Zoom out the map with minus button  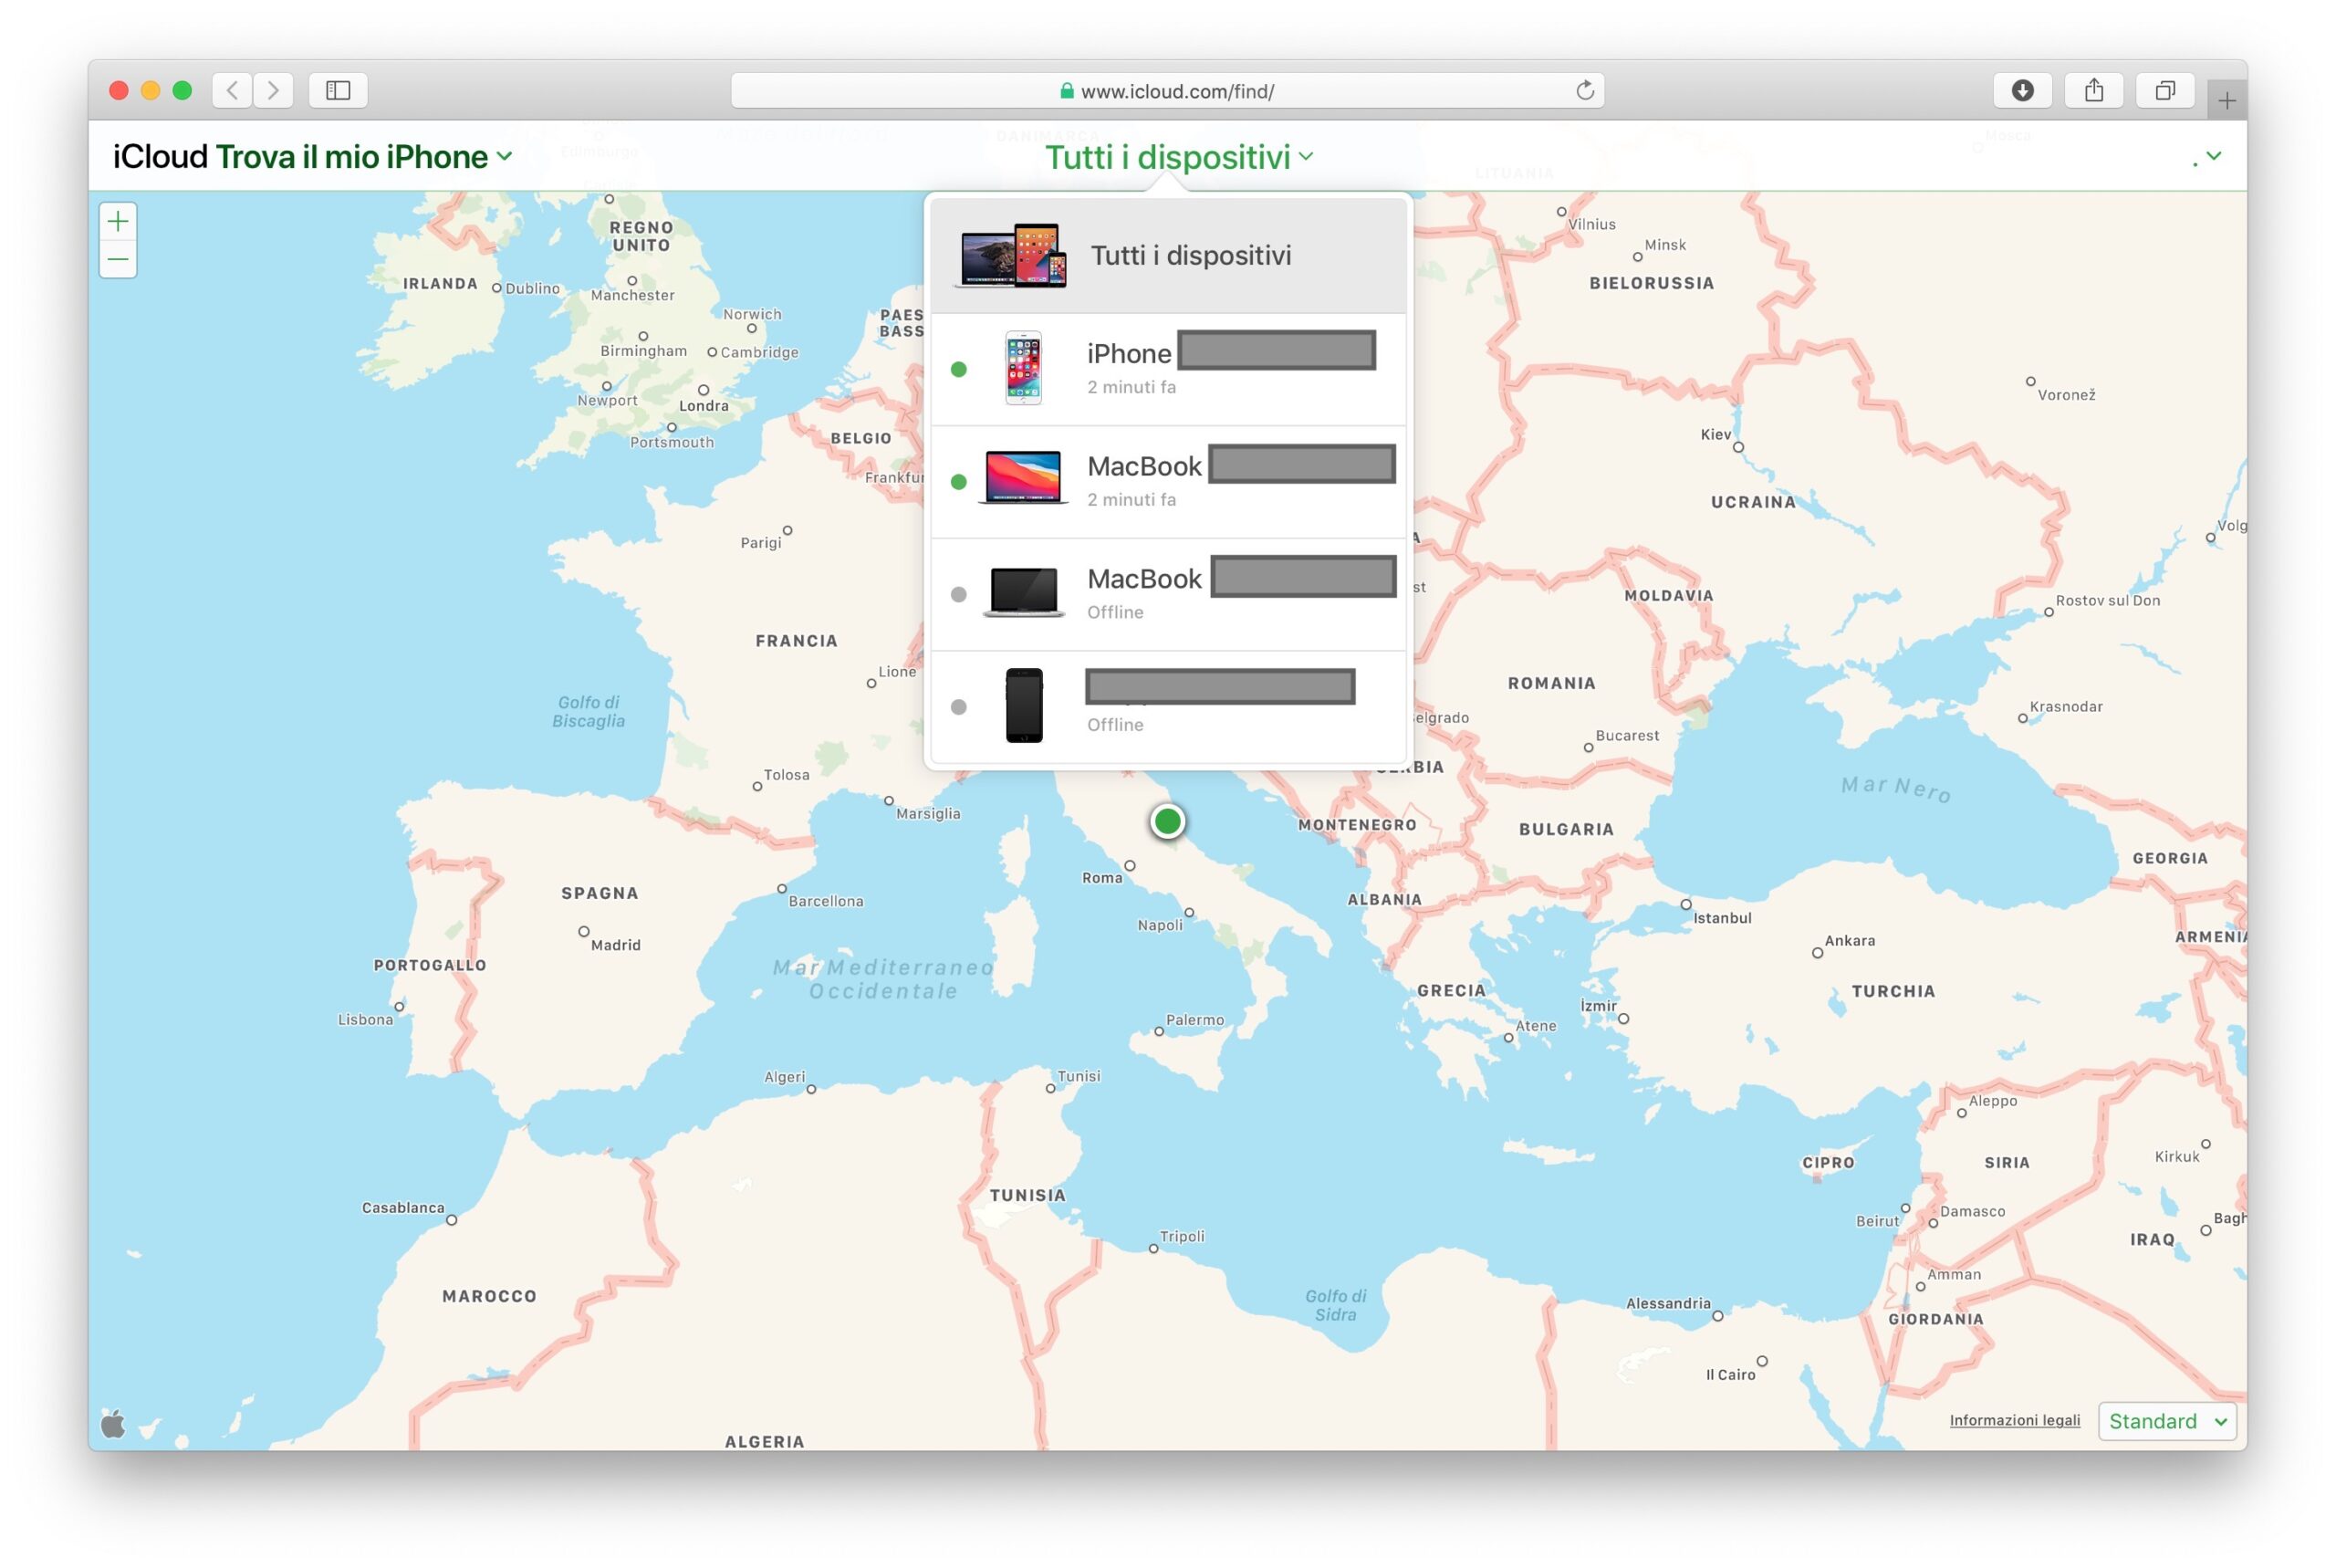pyautogui.click(x=118, y=260)
